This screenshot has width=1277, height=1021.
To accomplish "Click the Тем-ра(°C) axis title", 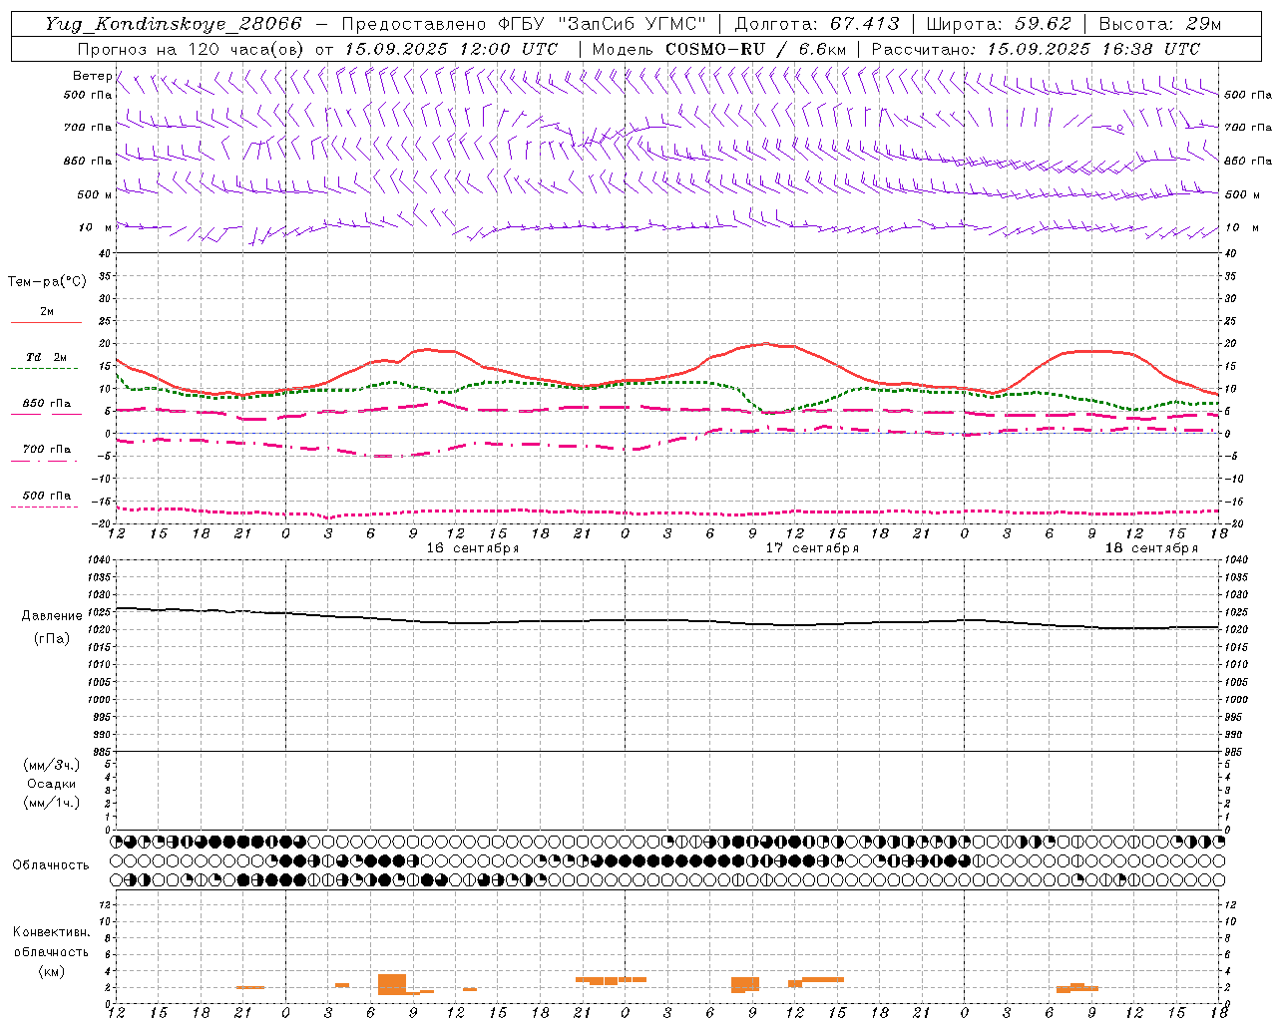I will pos(47,282).
